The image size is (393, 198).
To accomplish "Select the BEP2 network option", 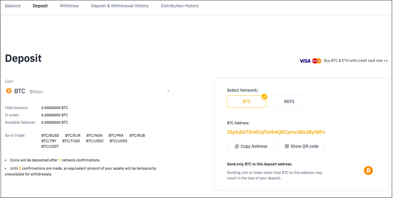I will [x=289, y=101].
